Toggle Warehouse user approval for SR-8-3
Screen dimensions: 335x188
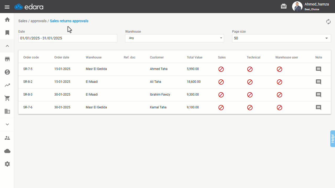point(280,95)
